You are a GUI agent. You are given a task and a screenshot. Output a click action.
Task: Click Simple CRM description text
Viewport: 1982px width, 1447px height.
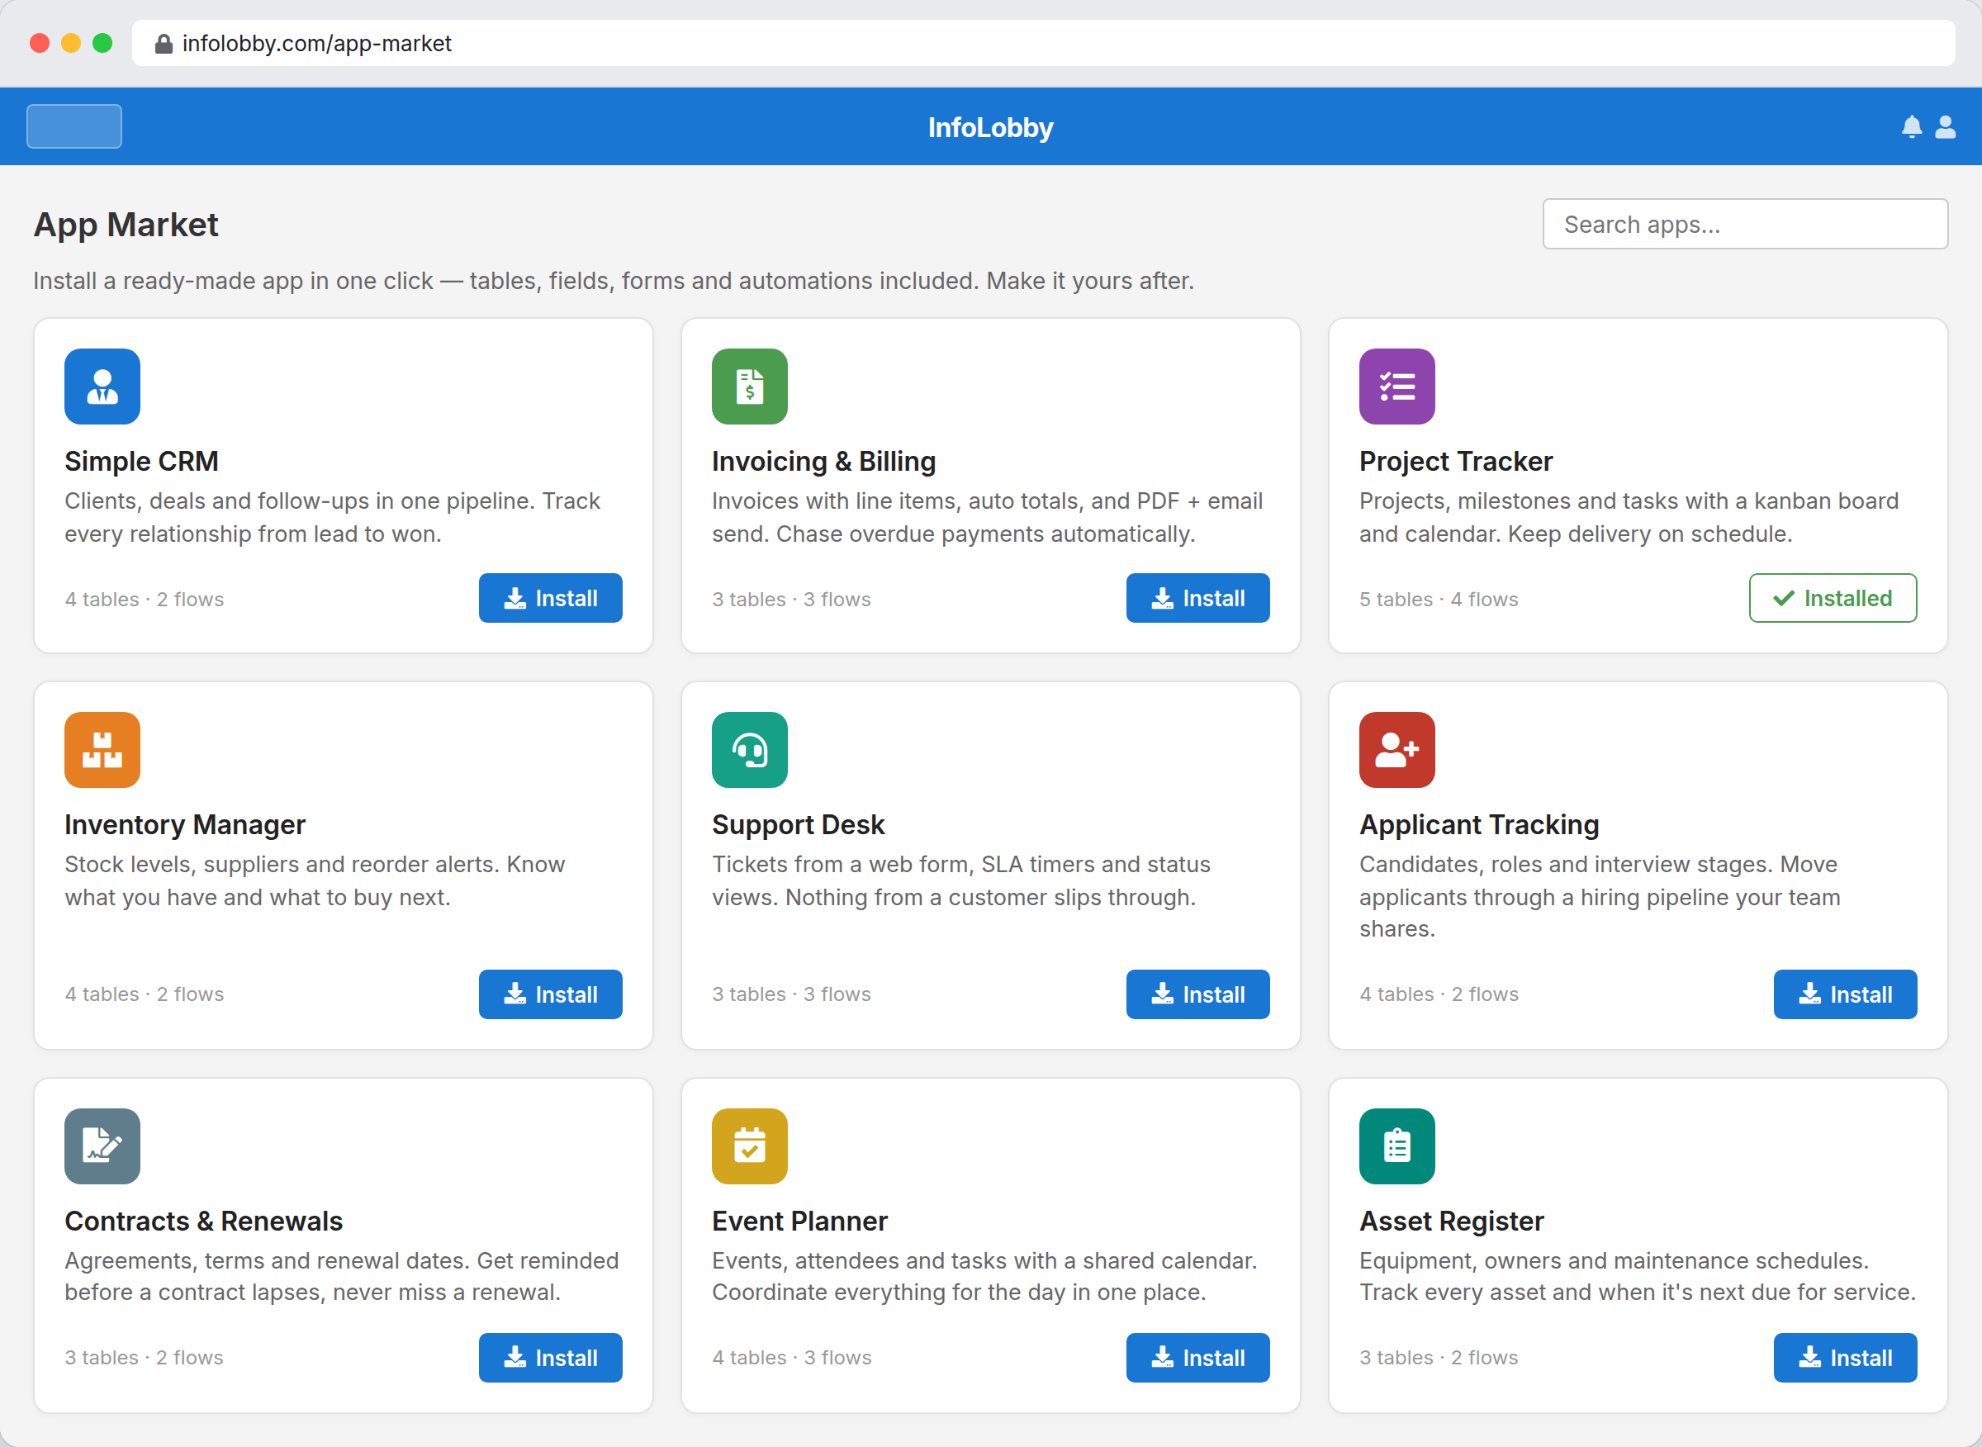tap(333, 517)
